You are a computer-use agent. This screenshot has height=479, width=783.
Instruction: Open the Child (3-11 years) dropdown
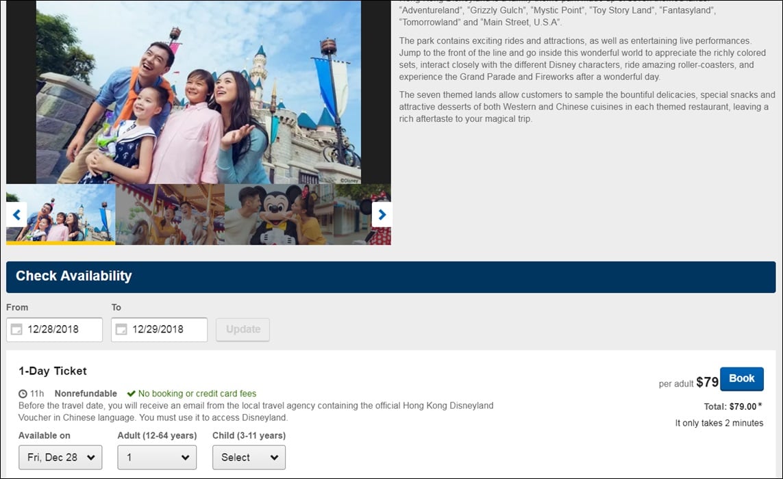coord(249,458)
